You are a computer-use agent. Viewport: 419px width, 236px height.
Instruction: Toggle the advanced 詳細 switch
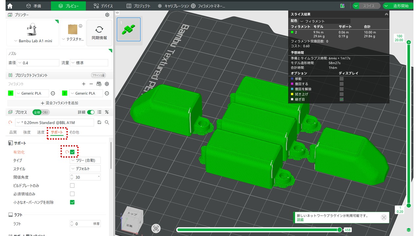91,112
